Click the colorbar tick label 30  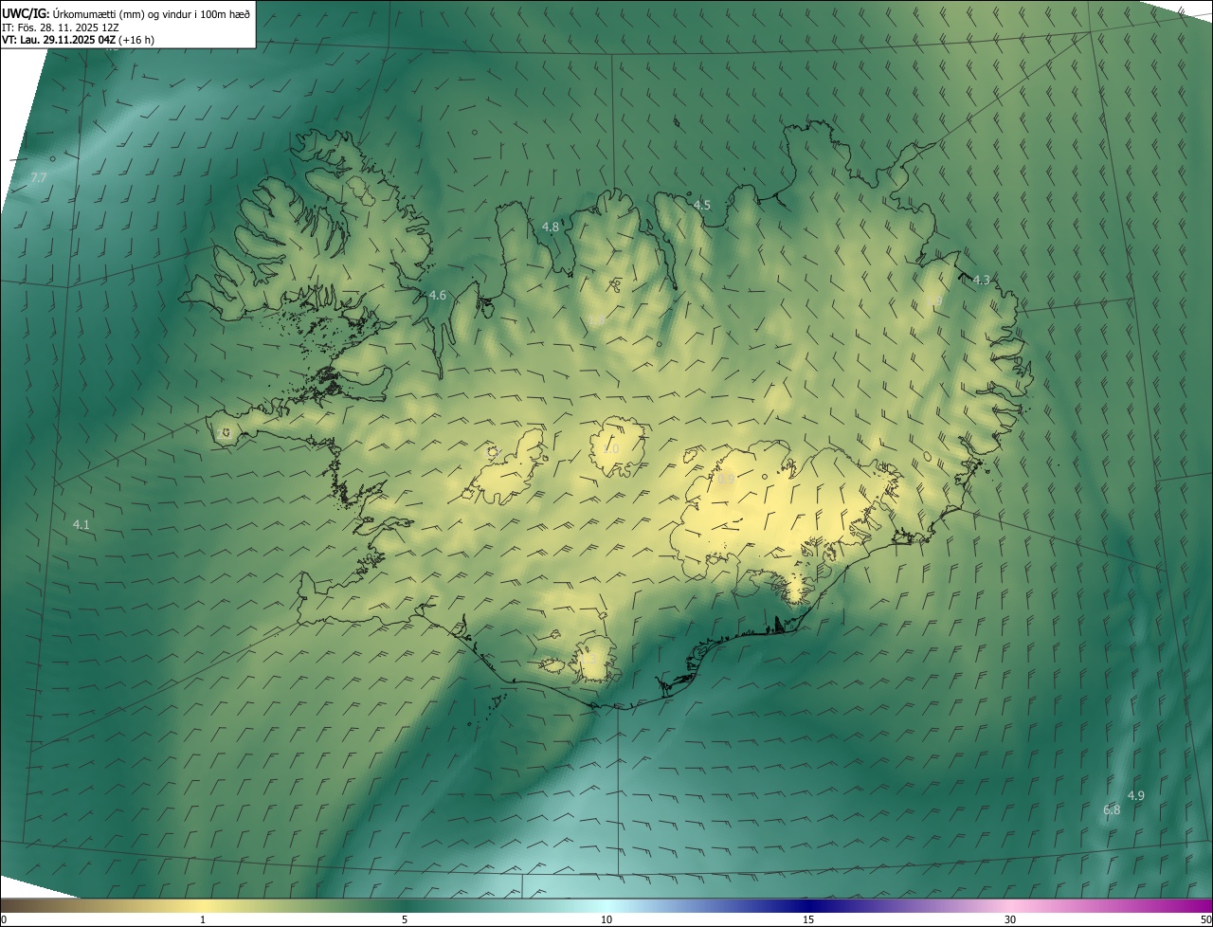click(1010, 919)
